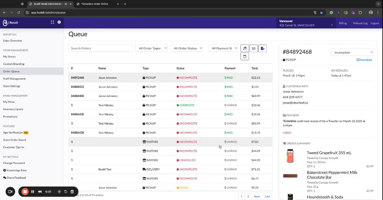
Task: Jump to the Last page of orders
Action: coord(267,196)
